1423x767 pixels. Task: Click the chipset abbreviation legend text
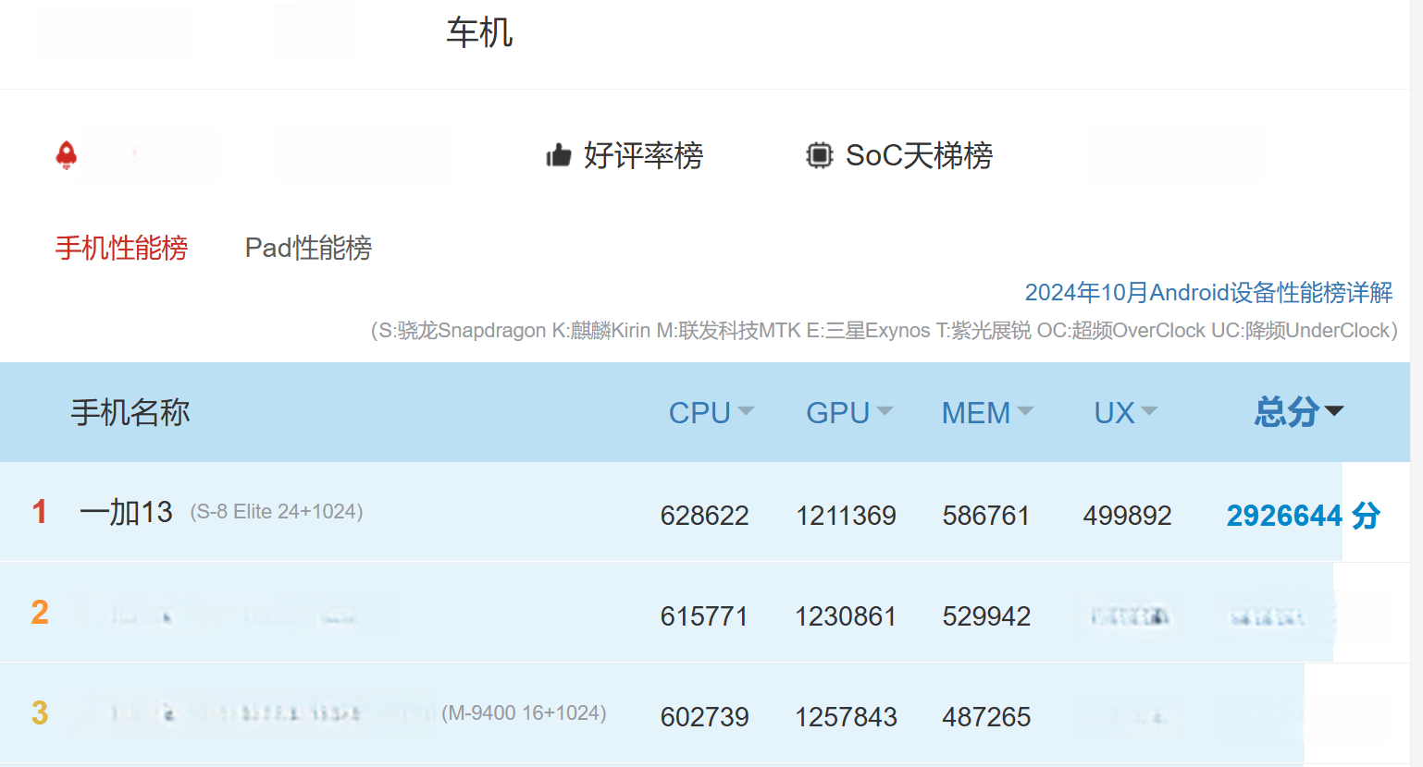tap(884, 331)
